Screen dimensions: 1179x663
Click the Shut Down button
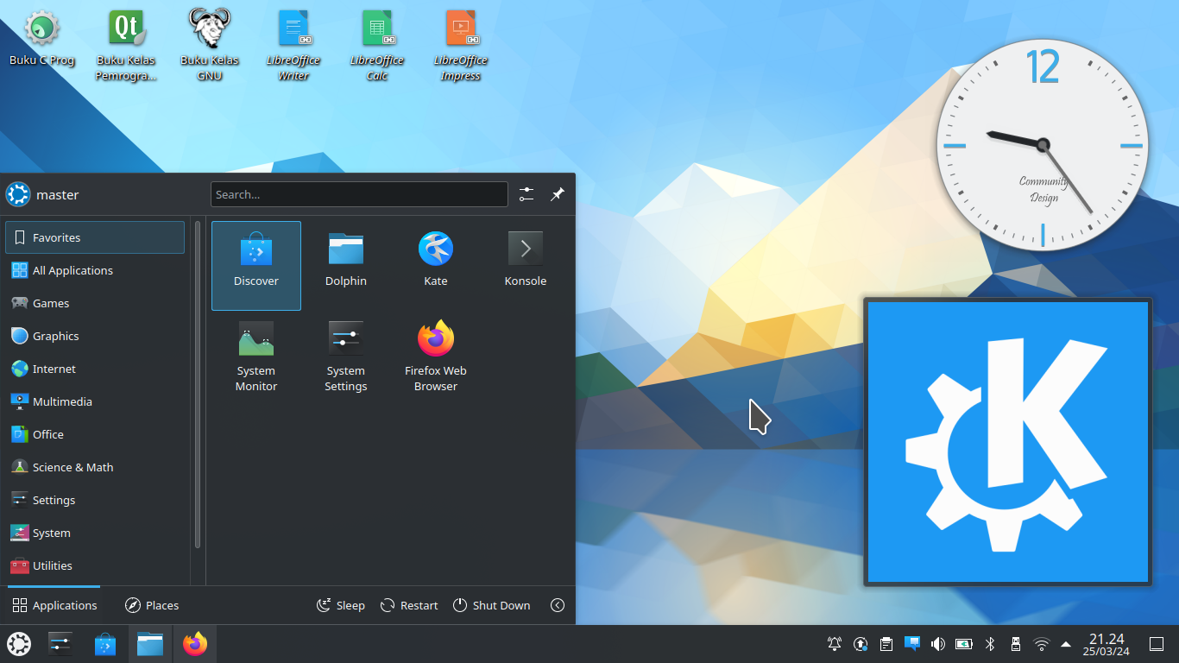[492, 605]
